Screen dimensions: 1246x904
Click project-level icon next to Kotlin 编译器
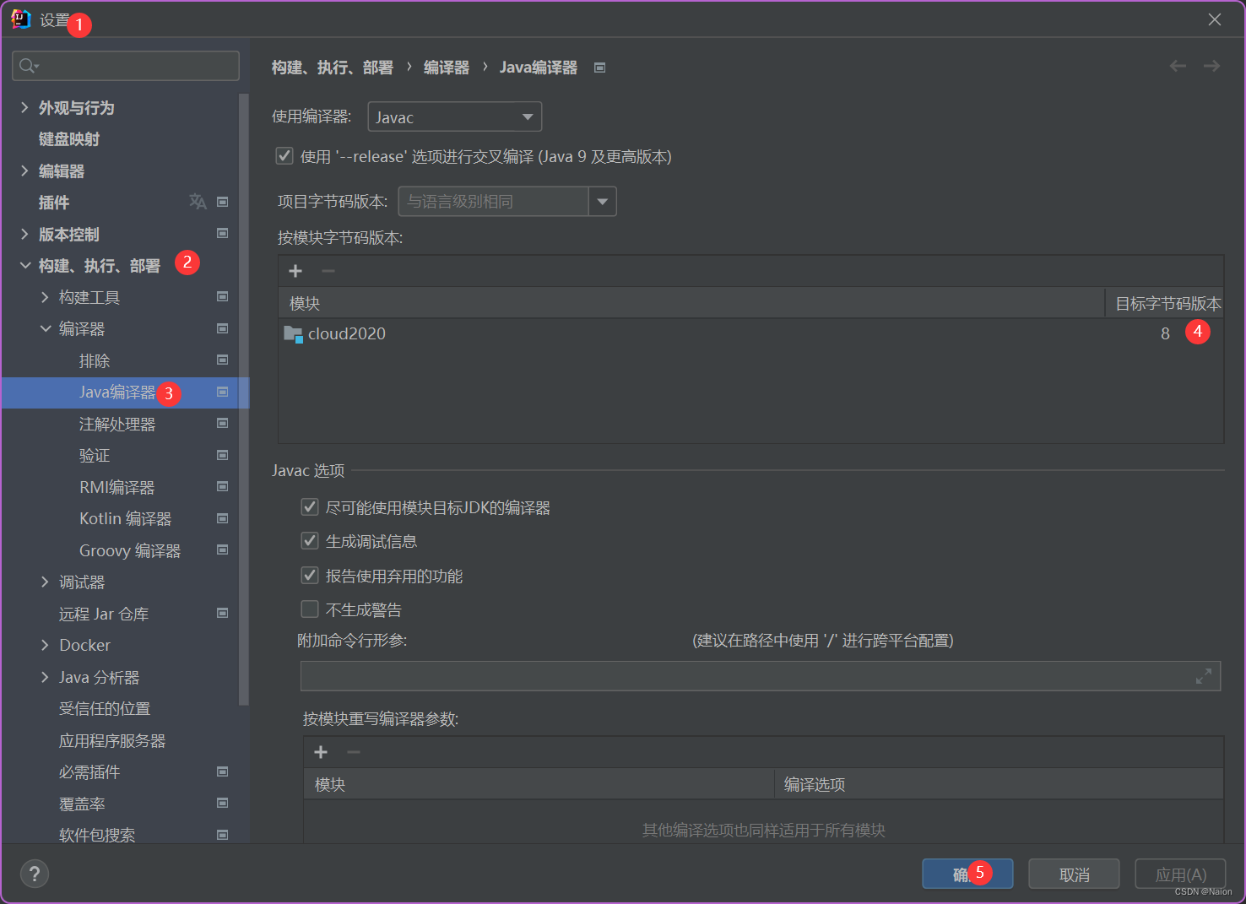pos(223,518)
